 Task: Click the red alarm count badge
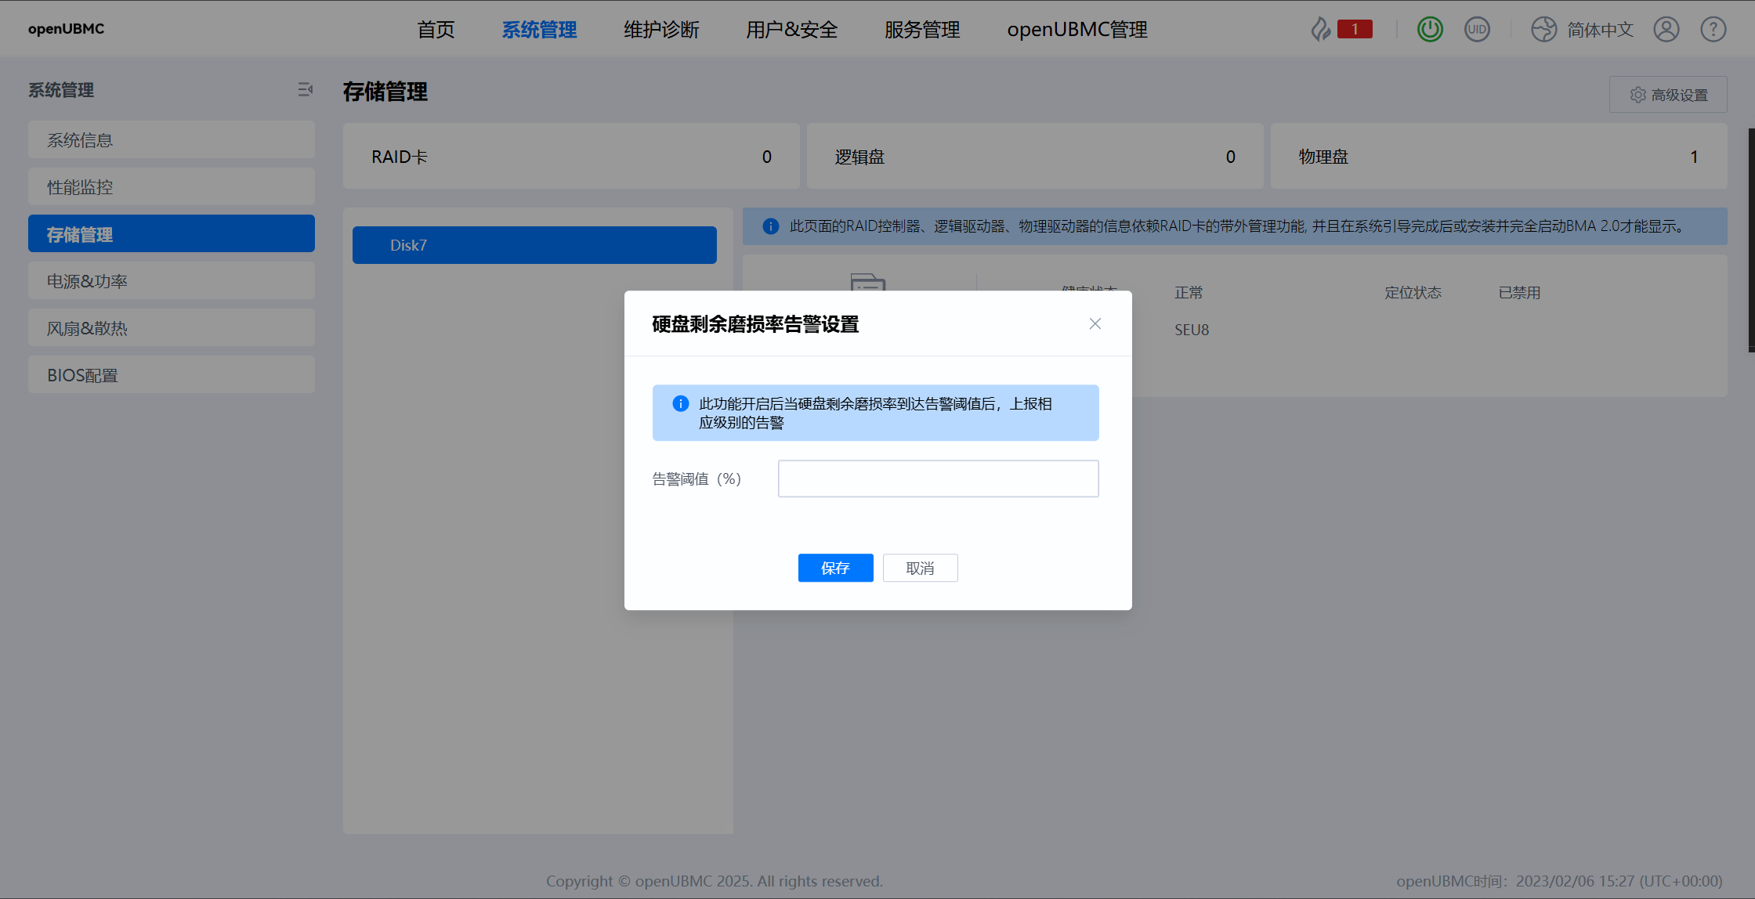click(x=1355, y=30)
